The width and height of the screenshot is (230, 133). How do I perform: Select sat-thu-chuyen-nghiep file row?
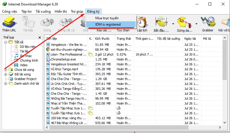pyautogui.click(x=134, y=50)
